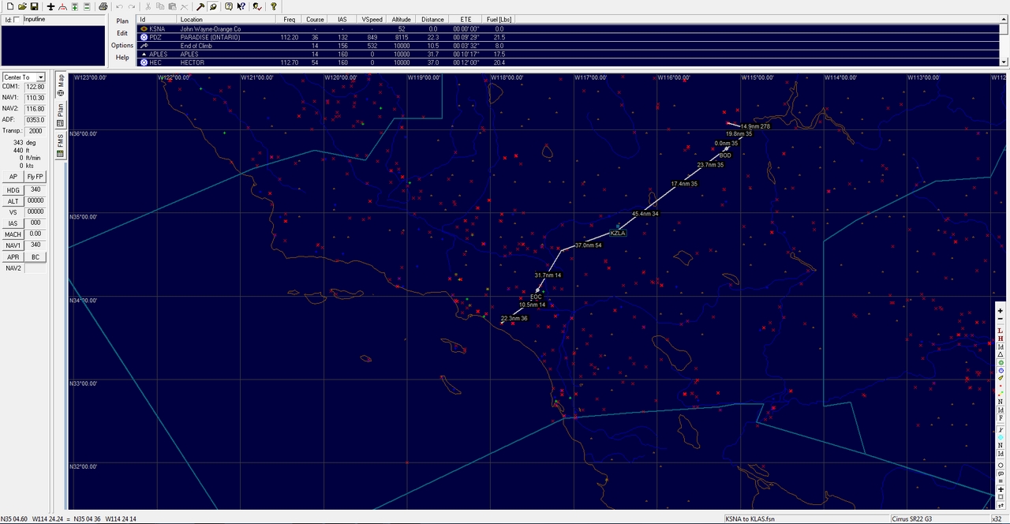Image resolution: width=1010 pixels, height=524 pixels.
Task: Select the HEC HECTOR row
Action: (568, 62)
